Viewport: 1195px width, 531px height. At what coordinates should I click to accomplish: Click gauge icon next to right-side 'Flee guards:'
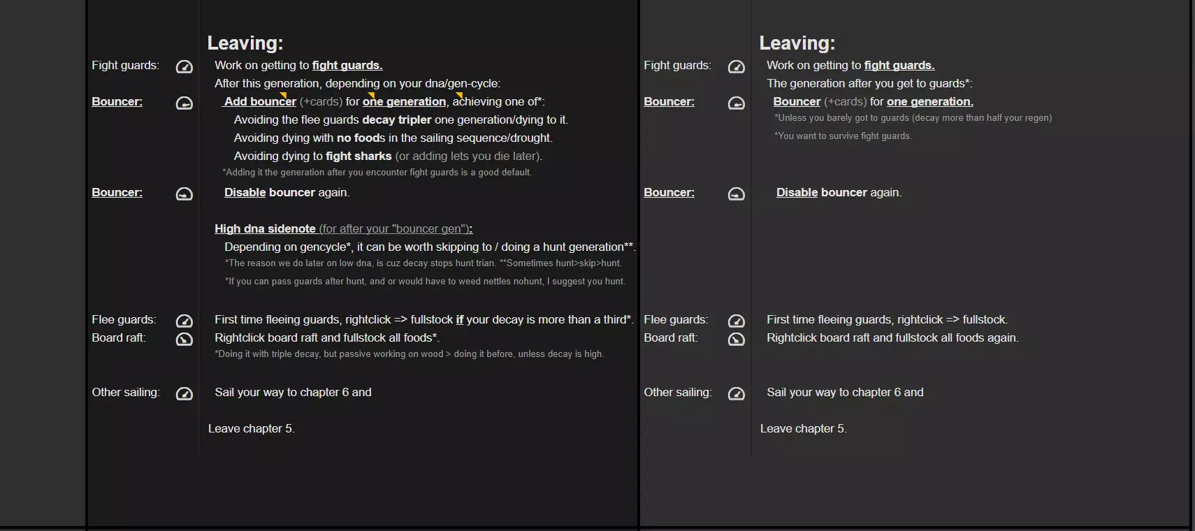736,321
